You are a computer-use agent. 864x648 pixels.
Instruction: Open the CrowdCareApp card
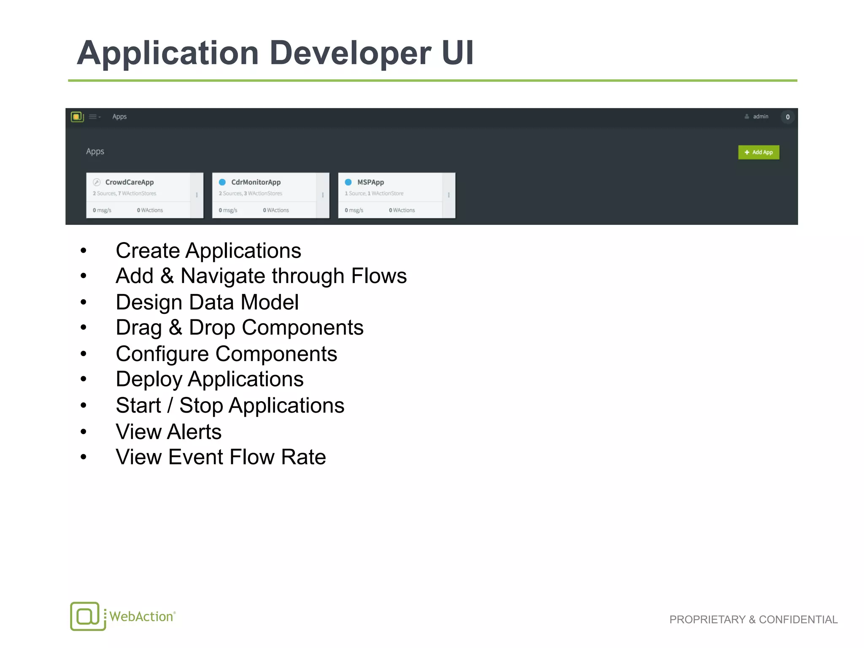(145, 195)
